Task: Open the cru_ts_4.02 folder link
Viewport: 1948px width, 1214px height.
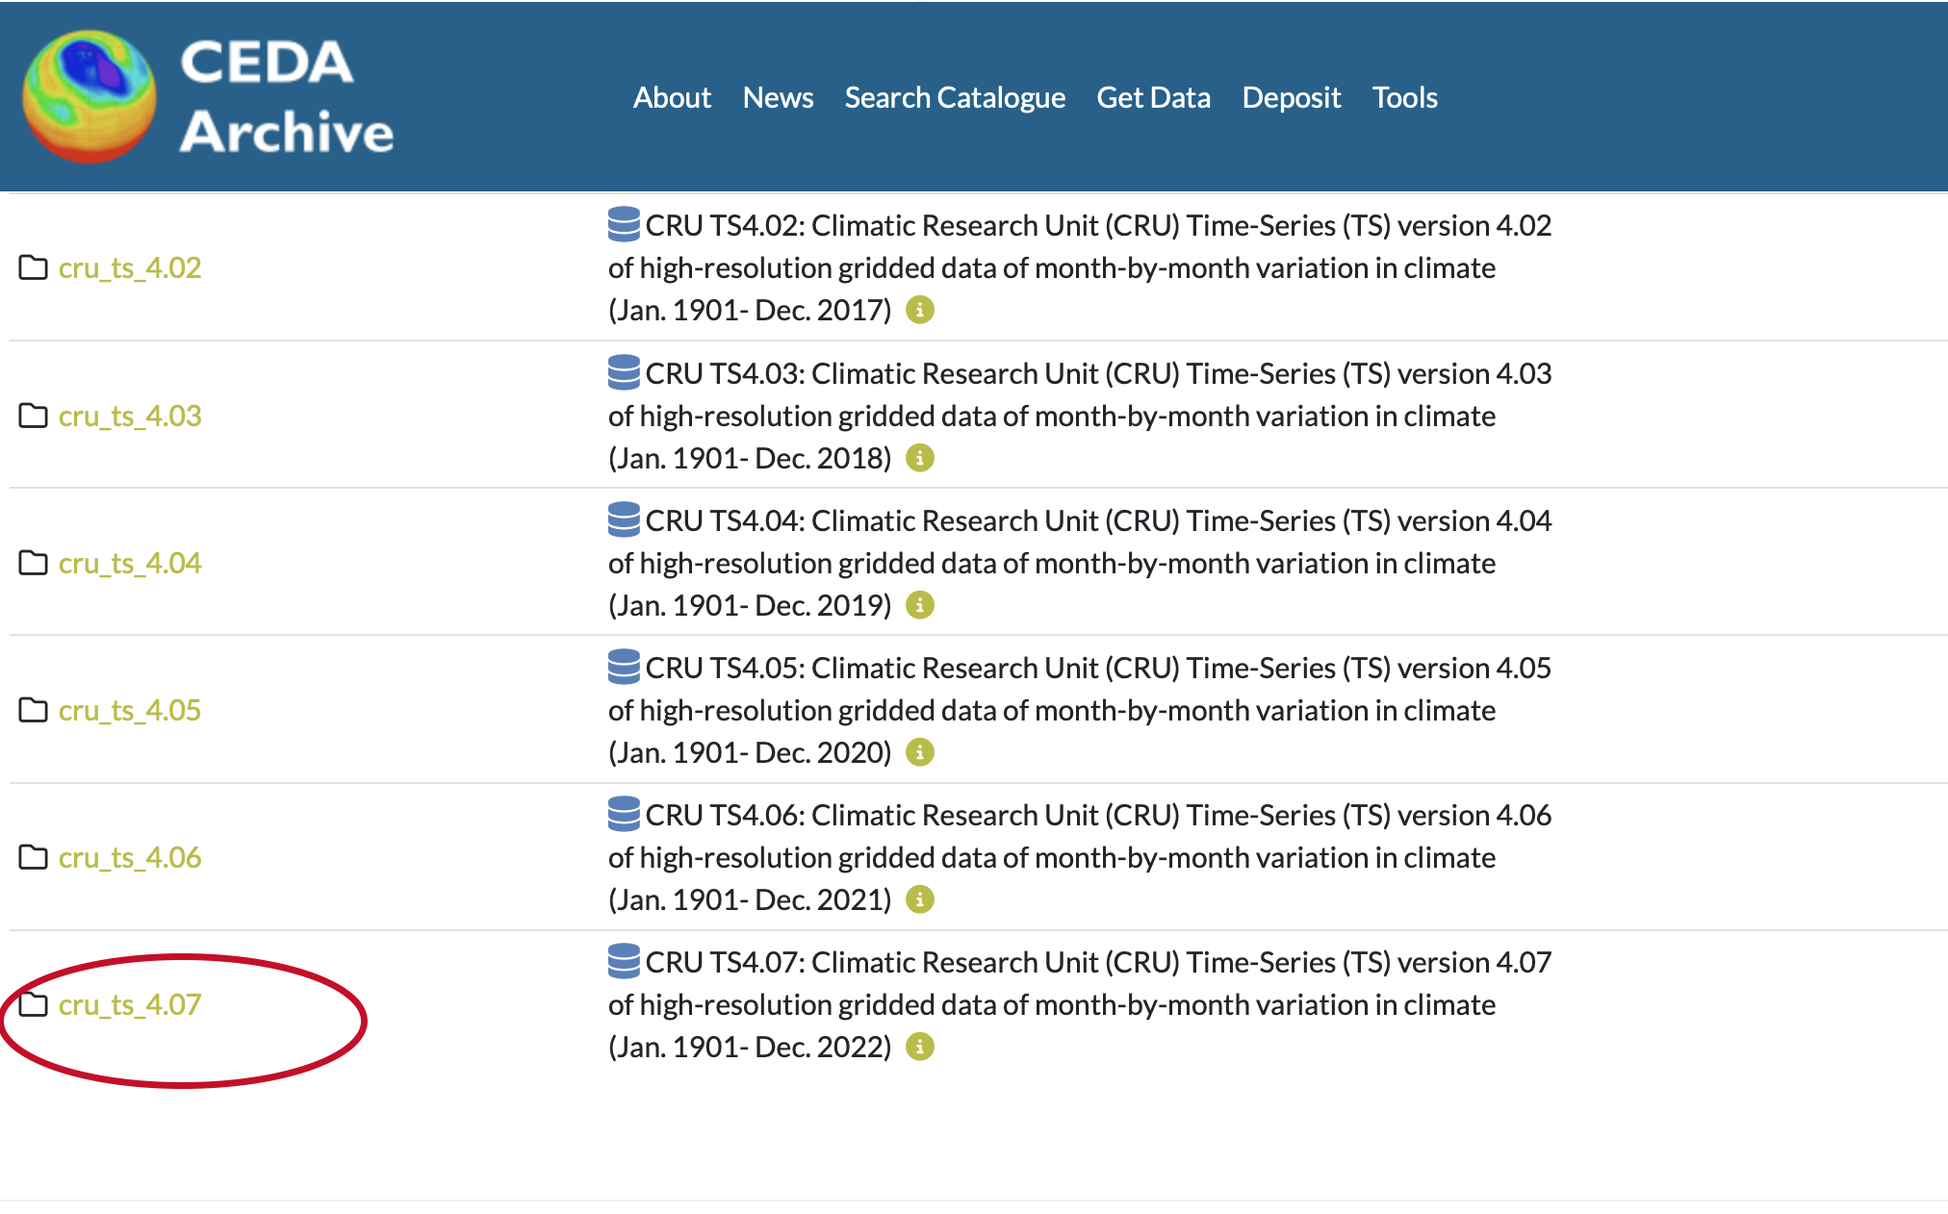Action: tap(130, 267)
